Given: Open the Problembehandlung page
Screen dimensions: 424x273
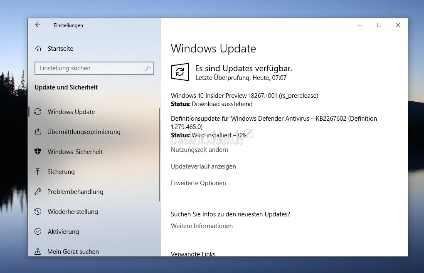Looking at the screenshot, I should [x=75, y=192].
